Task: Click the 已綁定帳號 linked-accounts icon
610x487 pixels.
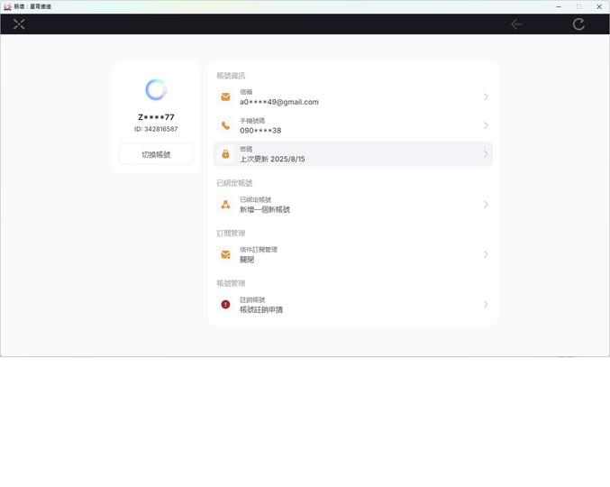Action: (x=225, y=205)
